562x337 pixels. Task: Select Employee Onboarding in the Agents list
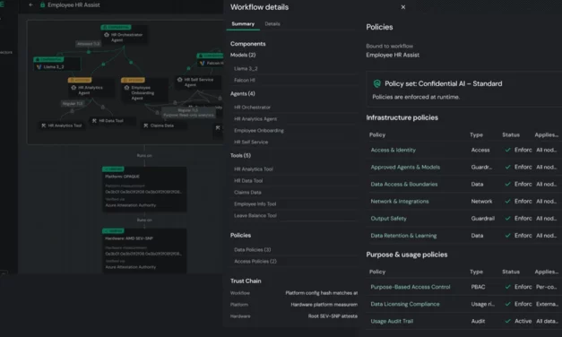259,131
